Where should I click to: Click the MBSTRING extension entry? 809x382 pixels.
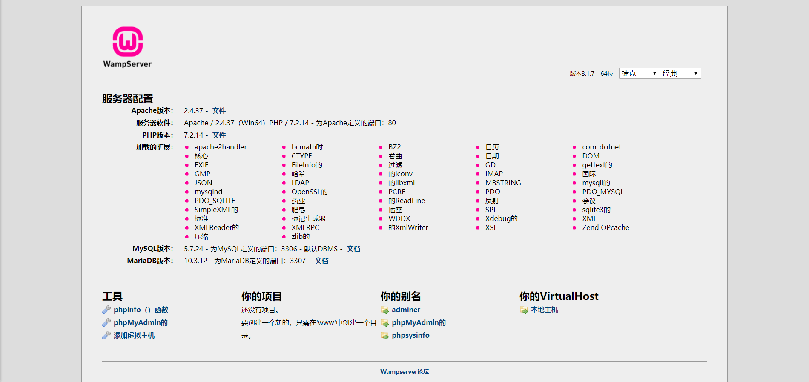coord(503,183)
